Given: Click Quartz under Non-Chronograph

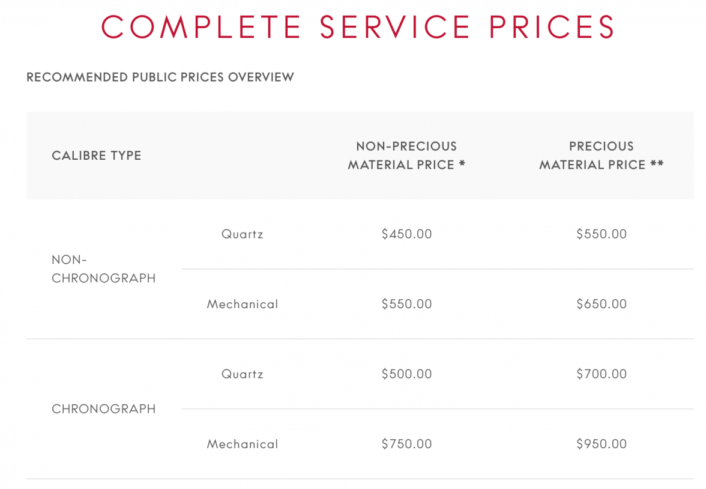Looking at the screenshot, I should (243, 234).
